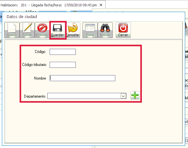188x148 pixels.
Task: Click the Cerrar button label
Action: point(123,35)
